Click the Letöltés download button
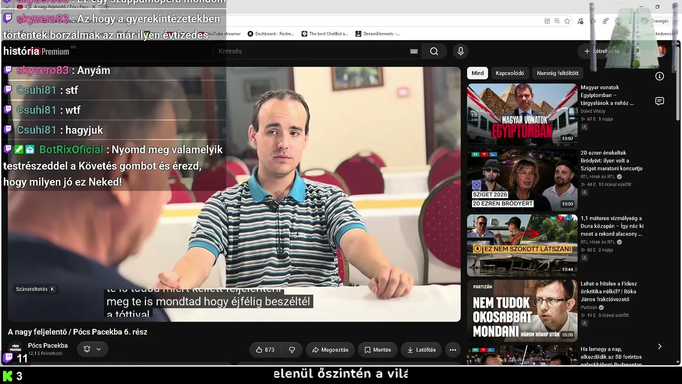The width and height of the screenshot is (682, 384). point(421,350)
